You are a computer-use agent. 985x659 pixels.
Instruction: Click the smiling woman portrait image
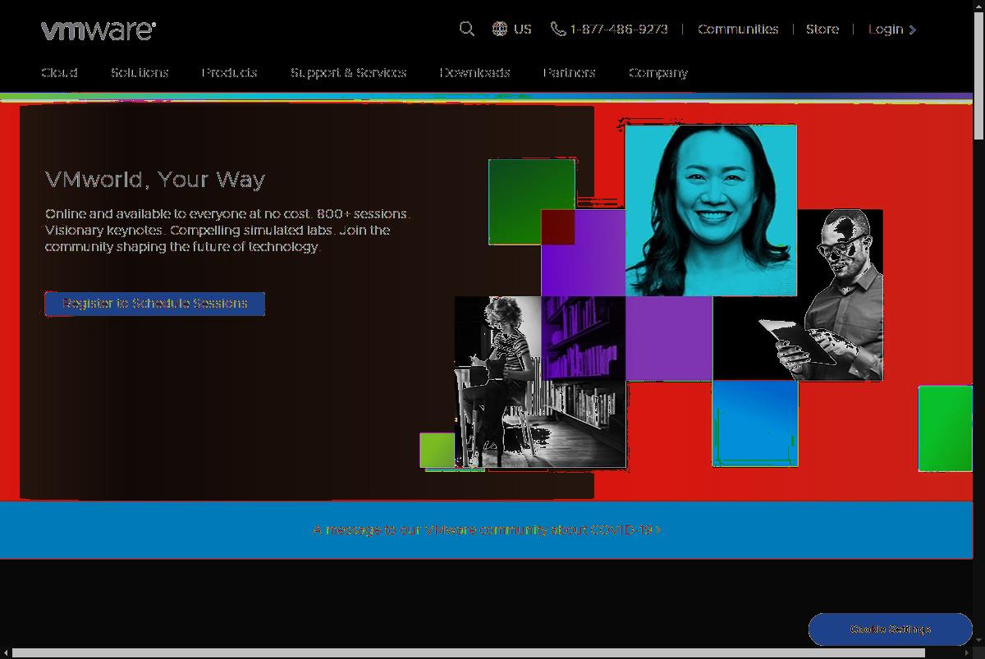pos(711,210)
